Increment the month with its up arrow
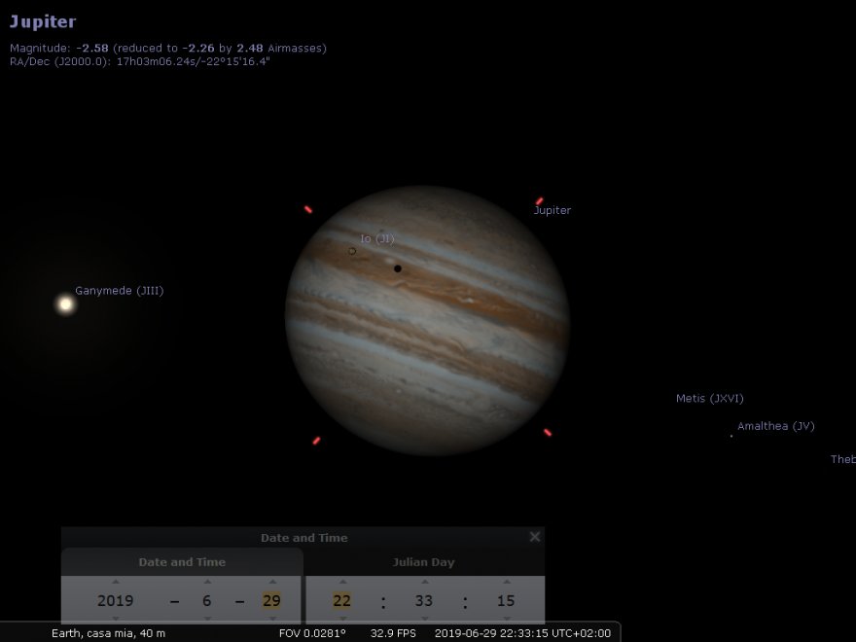Screen dimensions: 856x642 click(x=207, y=582)
